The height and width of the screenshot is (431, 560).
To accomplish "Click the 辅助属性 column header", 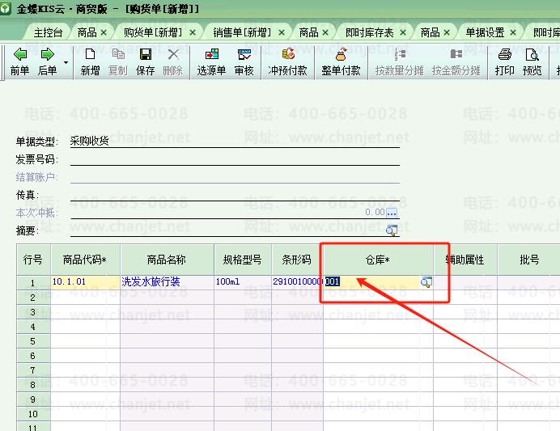I will [465, 260].
